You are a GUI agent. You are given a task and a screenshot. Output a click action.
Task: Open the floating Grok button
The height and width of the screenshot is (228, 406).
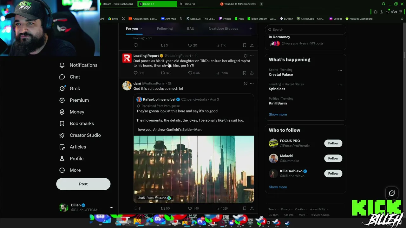392,193
